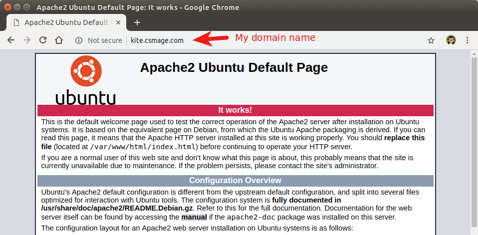This screenshot has height=235, width=478.
Task: Click the forward navigation arrow
Action: coord(27,40)
